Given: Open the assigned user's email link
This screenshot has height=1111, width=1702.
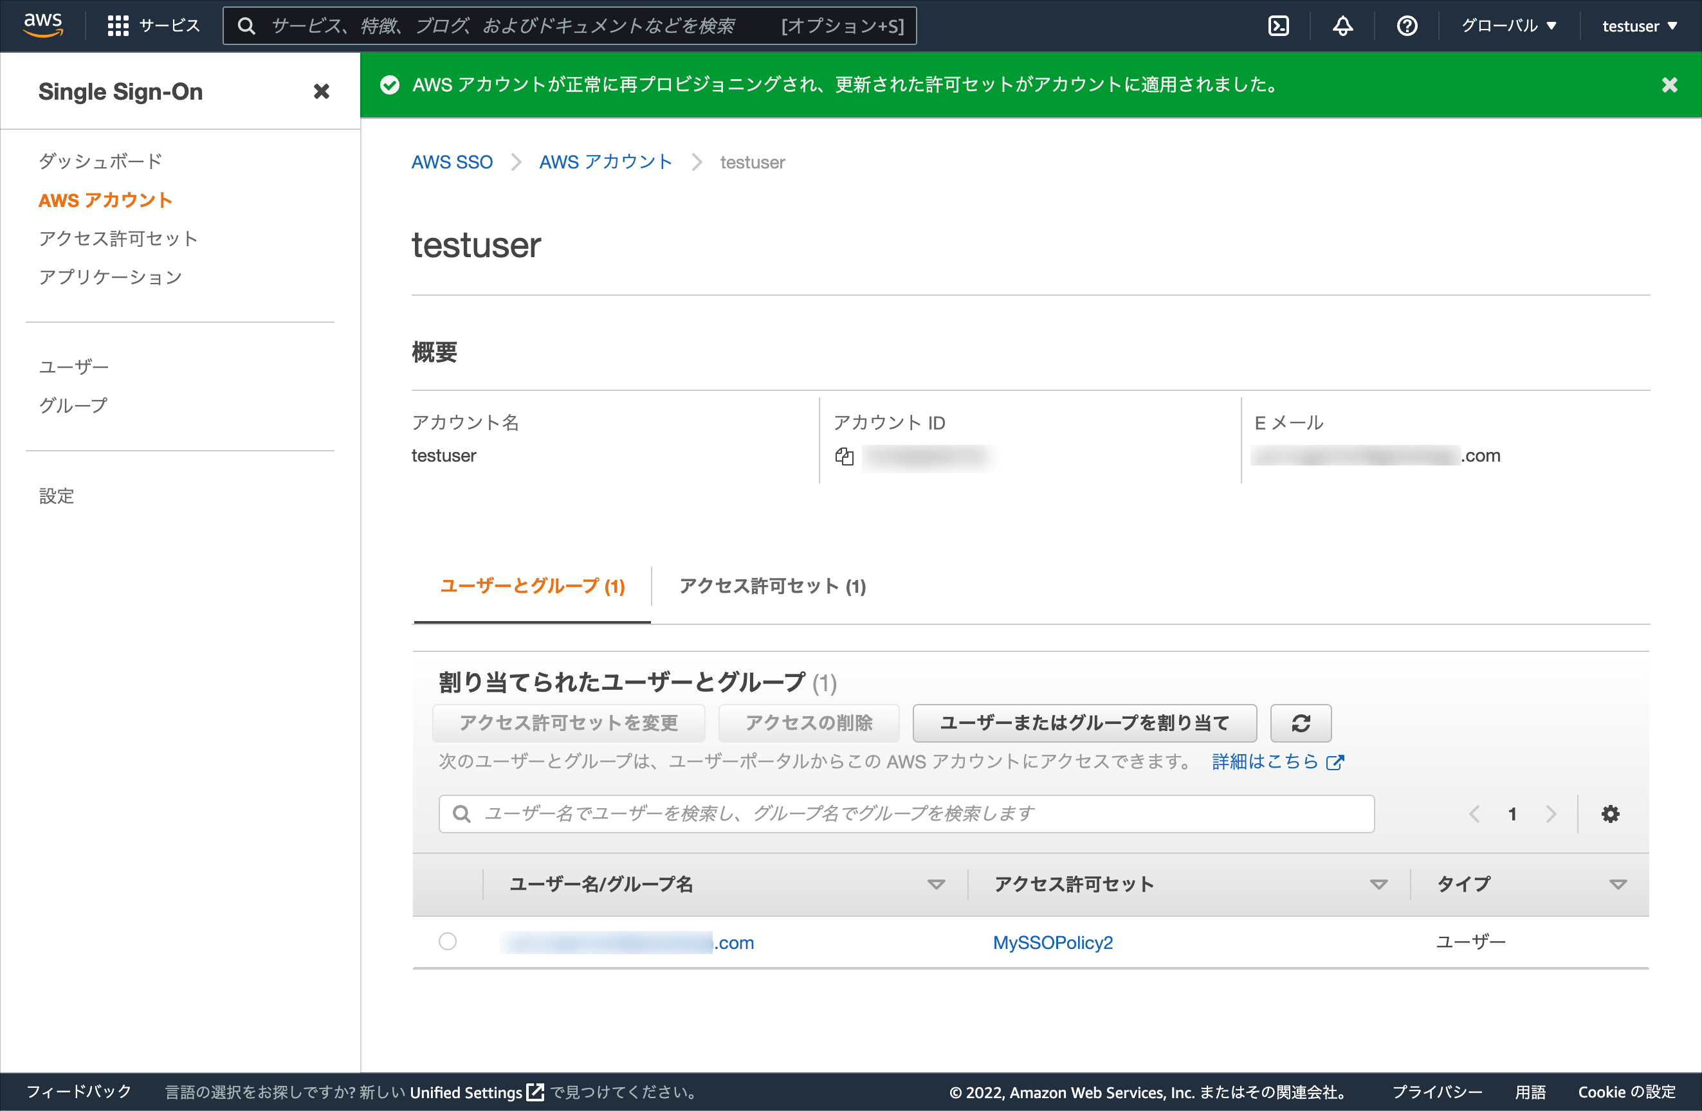Looking at the screenshot, I should (x=628, y=943).
